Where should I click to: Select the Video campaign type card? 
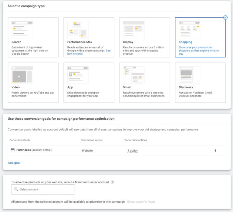[33, 83]
